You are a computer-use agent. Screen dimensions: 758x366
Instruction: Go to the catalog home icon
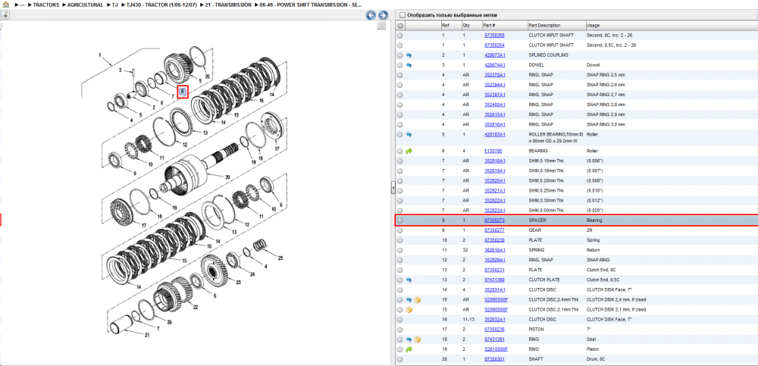tap(6, 5)
